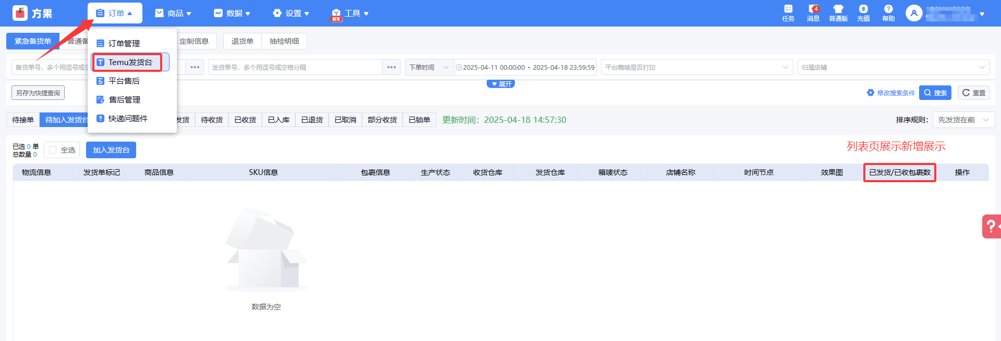
Task: Click the red floating help icon
Action: coord(991,226)
